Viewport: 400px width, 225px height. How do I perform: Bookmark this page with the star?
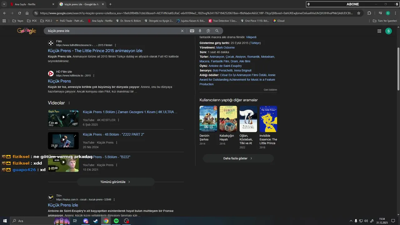point(359,13)
